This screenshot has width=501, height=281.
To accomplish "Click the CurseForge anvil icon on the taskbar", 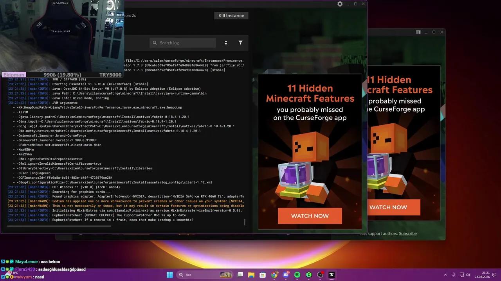I will point(332,275).
